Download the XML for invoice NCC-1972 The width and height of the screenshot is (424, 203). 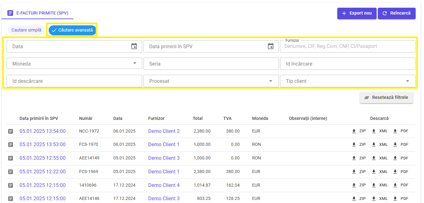pos(380,131)
